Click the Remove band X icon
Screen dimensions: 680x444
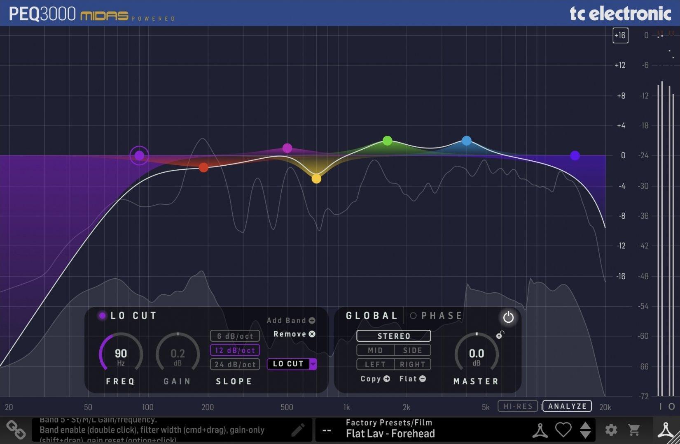point(312,334)
